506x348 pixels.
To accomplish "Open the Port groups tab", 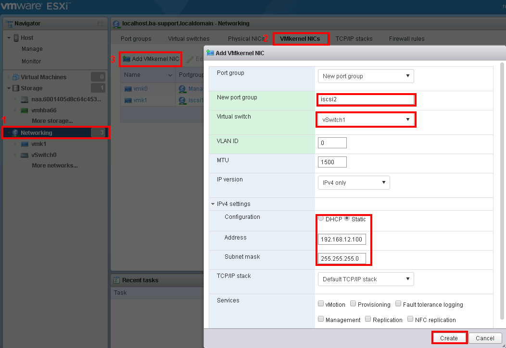I will [136, 39].
